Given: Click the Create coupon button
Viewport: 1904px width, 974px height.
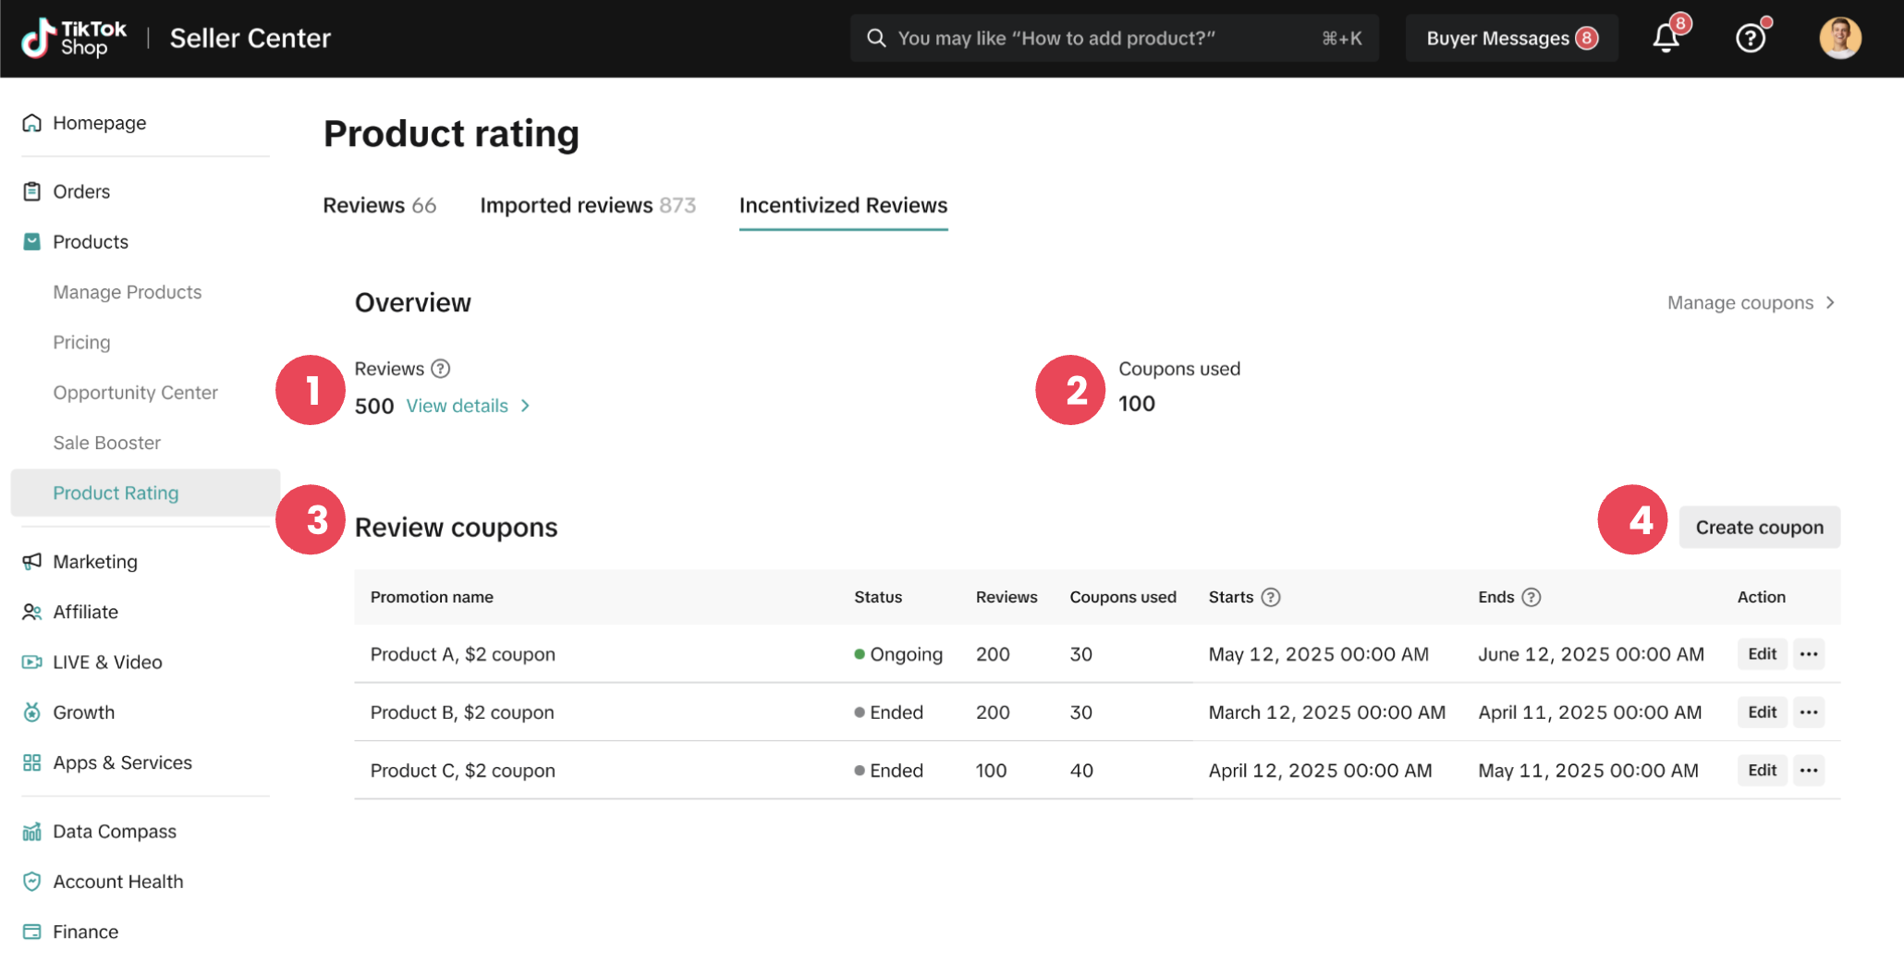Looking at the screenshot, I should click(1759, 527).
